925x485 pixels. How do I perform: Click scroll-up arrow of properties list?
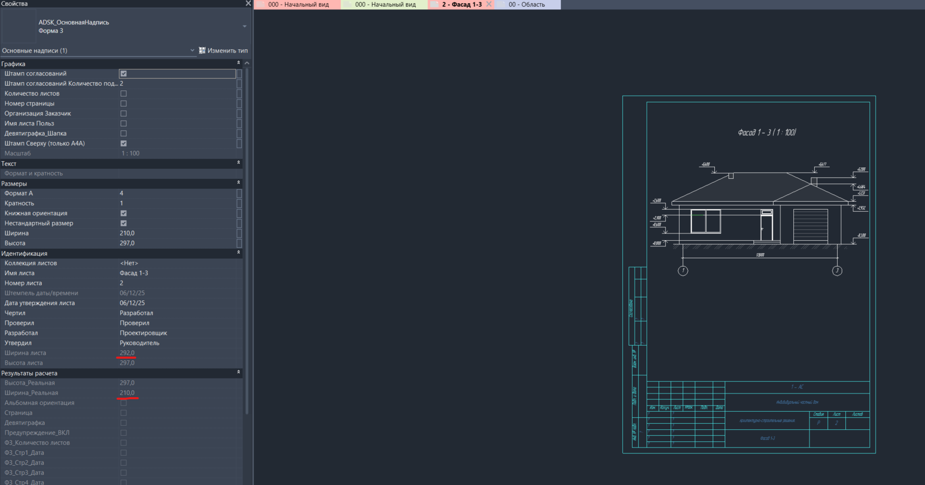coord(247,63)
